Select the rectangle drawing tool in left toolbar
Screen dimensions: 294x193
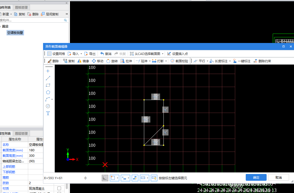click(48, 85)
